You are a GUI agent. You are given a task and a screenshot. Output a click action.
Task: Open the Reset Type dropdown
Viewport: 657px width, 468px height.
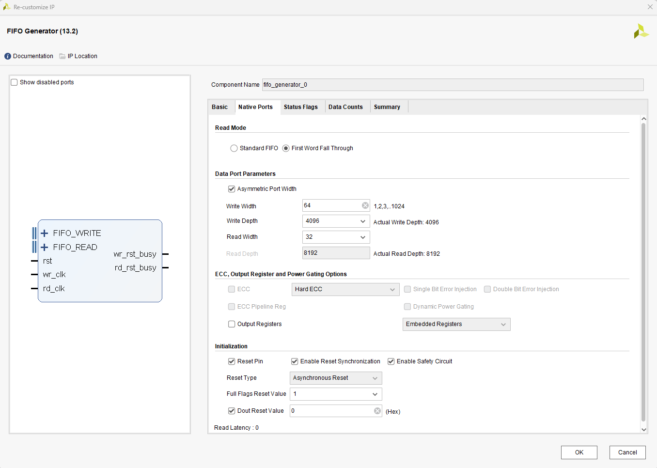(x=336, y=378)
